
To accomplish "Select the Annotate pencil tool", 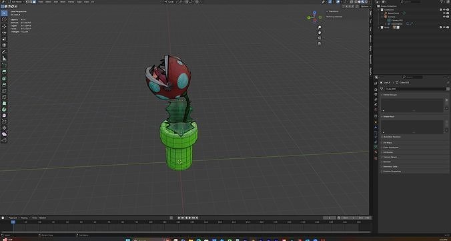I will 4,52.
